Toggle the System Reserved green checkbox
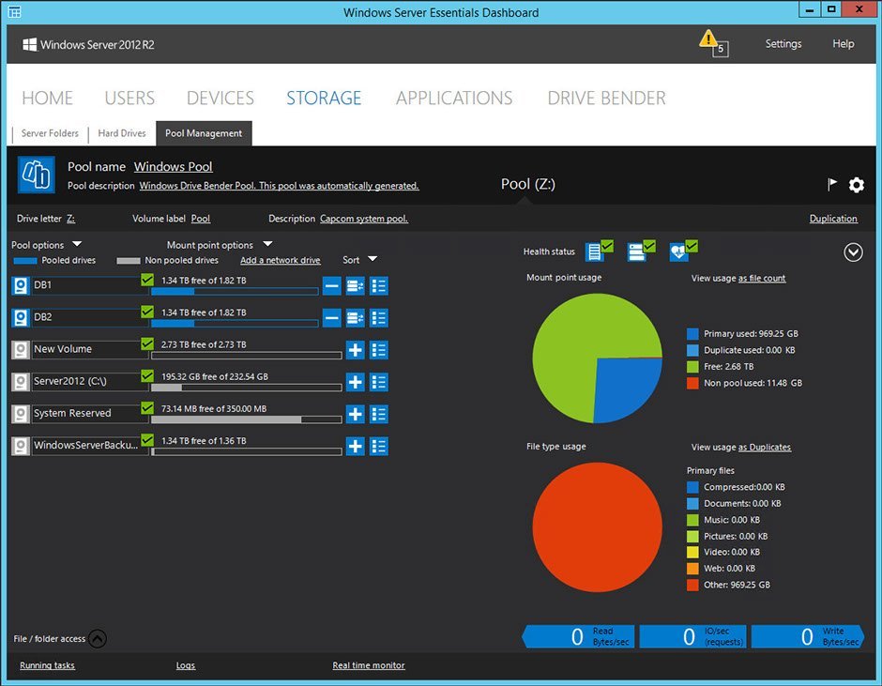 point(147,407)
